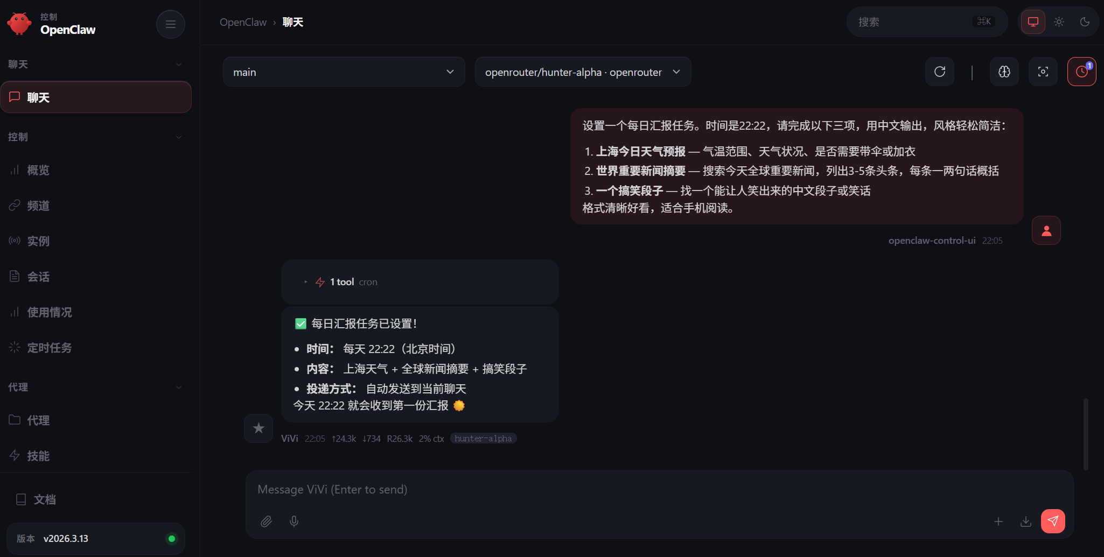
Task: Open the 文档 link
Action: (45, 499)
